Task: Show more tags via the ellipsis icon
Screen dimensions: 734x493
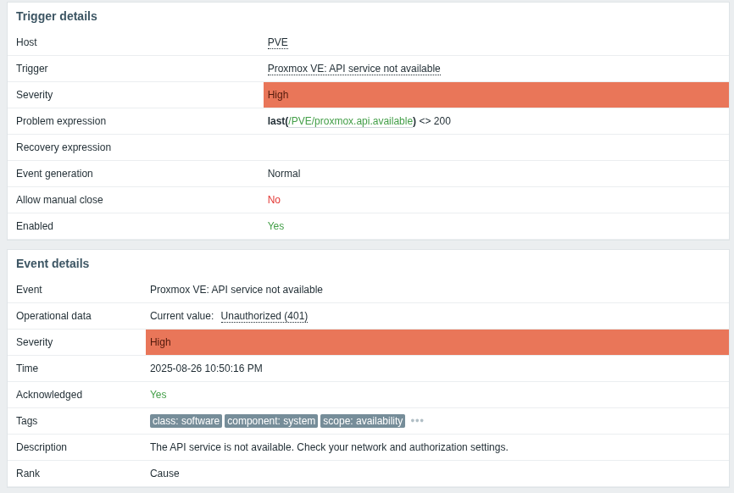Action: point(417,421)
